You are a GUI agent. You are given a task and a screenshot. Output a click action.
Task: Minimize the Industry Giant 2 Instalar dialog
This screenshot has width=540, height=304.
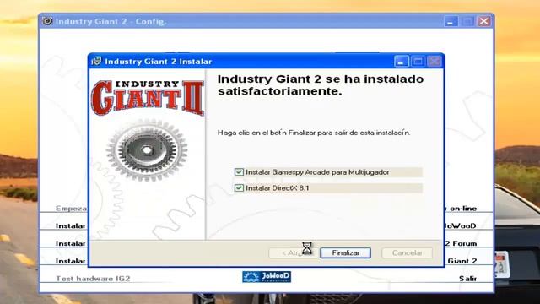click(x=402, y=62)
